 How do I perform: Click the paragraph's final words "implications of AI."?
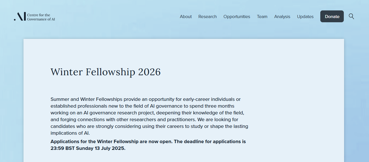pos(70,133)
